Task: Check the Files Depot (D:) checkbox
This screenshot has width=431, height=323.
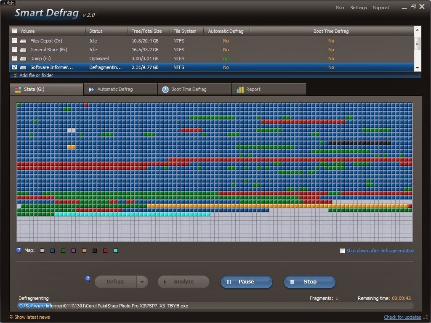Action: click(x=15, y=41)
